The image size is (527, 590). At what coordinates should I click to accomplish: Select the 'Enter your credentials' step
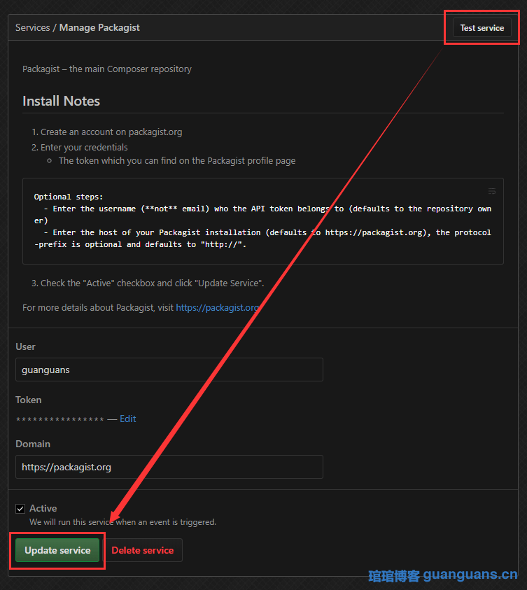(x=84, y=147)
